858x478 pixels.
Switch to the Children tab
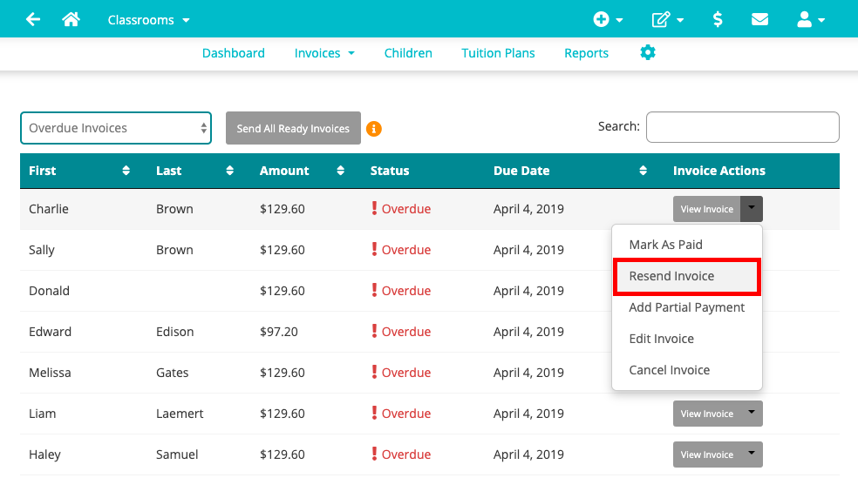click(408, 53)
